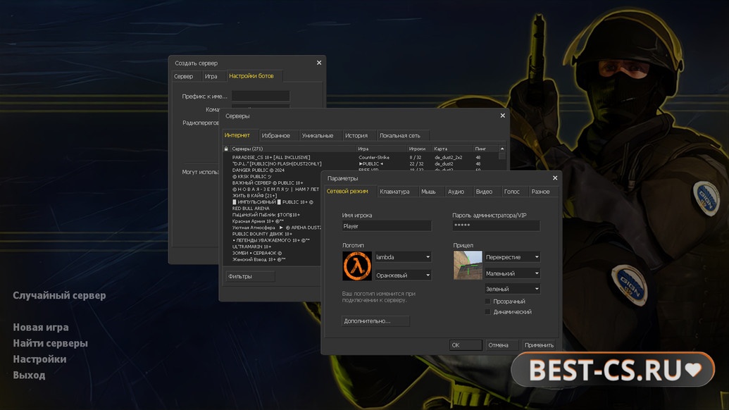Open the Перекрестие crosshair type dropdown
This screenshot has width=729, height=410.
pyautogui.click(x=512, y=257)
